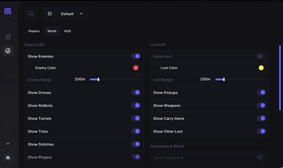The width and height of the screenshot is (283, 168).
Task: Expand the sidebar chevron near bottom
Action: 8,144
